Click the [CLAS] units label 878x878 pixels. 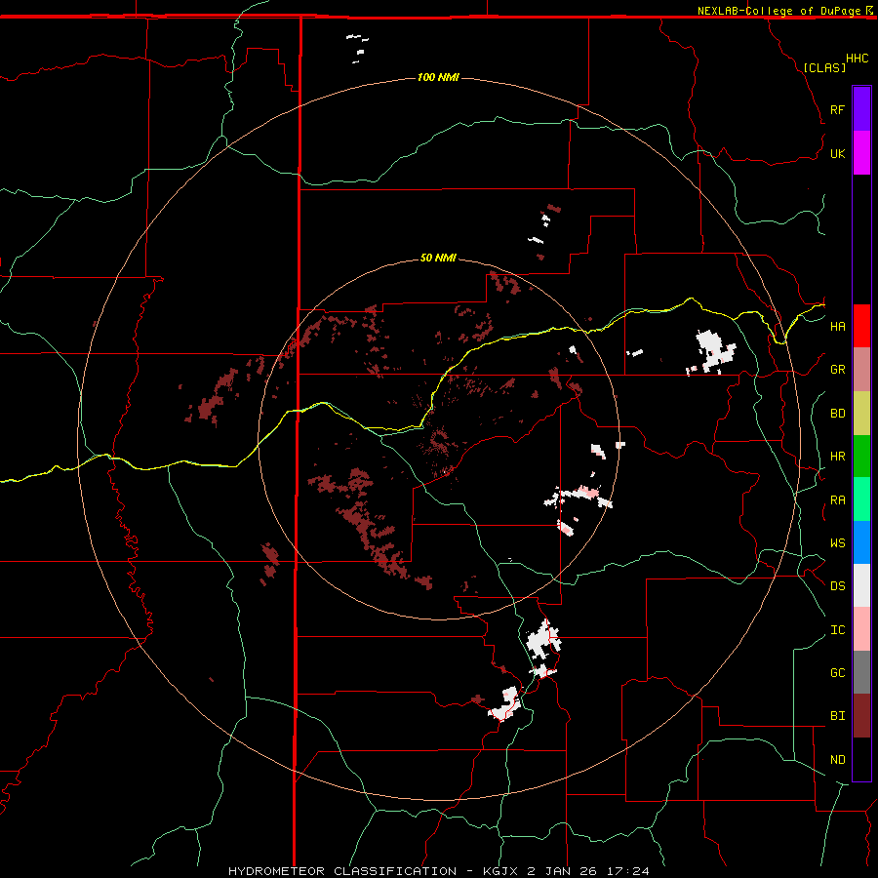(x=824, y=67)
